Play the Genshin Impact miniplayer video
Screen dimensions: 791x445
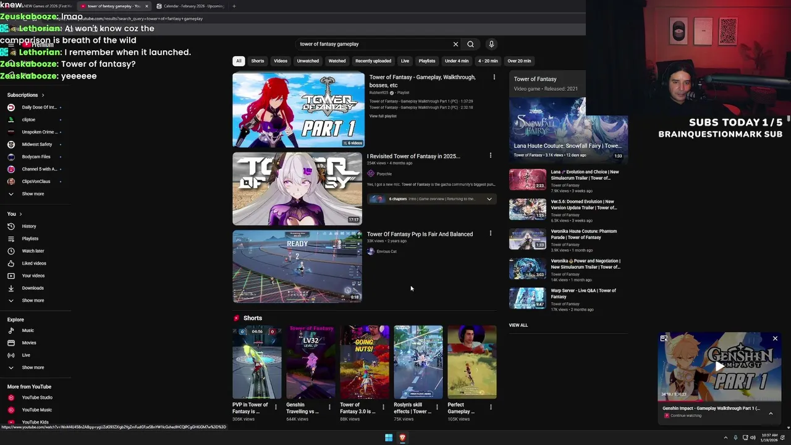(719, 366)
